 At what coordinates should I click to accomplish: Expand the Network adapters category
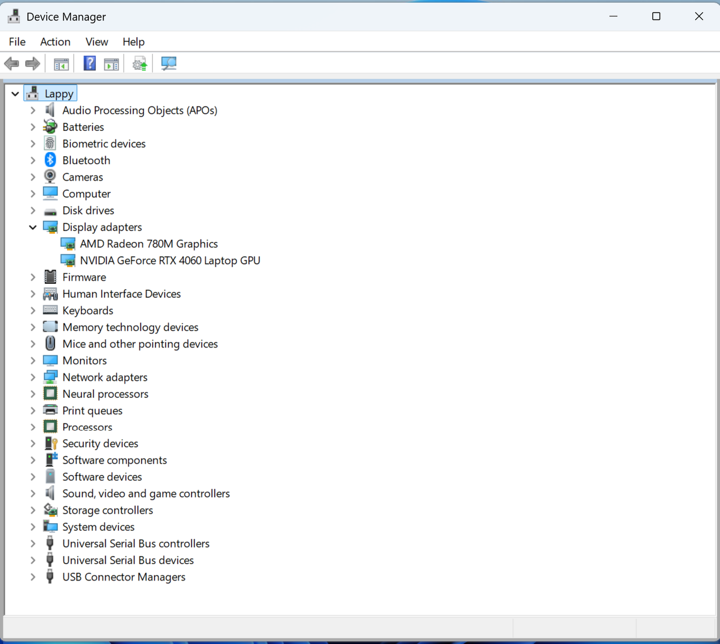click(33, 377)
